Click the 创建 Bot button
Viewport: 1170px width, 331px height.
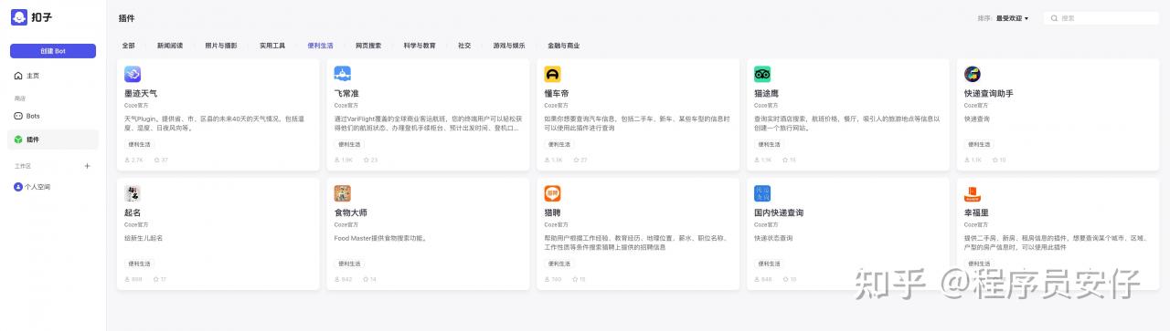(x=53, y=51)
